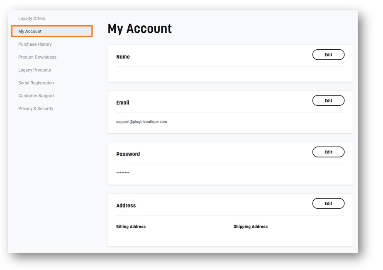Screen dimensions: 383x270
Task: Click the support@pluginboutique.com email text
Action: point(141,122)
